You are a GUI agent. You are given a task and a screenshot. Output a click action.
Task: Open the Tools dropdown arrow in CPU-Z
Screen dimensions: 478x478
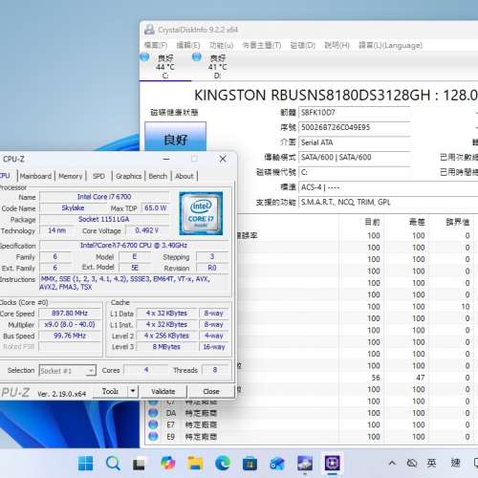(133, 391)
